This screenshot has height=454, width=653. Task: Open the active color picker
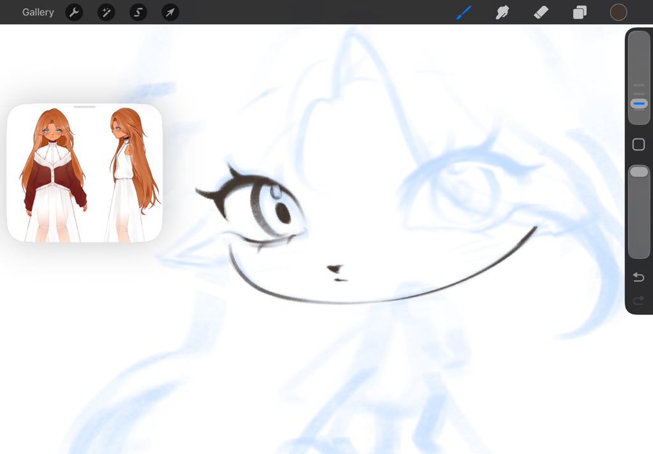tap(619, 12)
